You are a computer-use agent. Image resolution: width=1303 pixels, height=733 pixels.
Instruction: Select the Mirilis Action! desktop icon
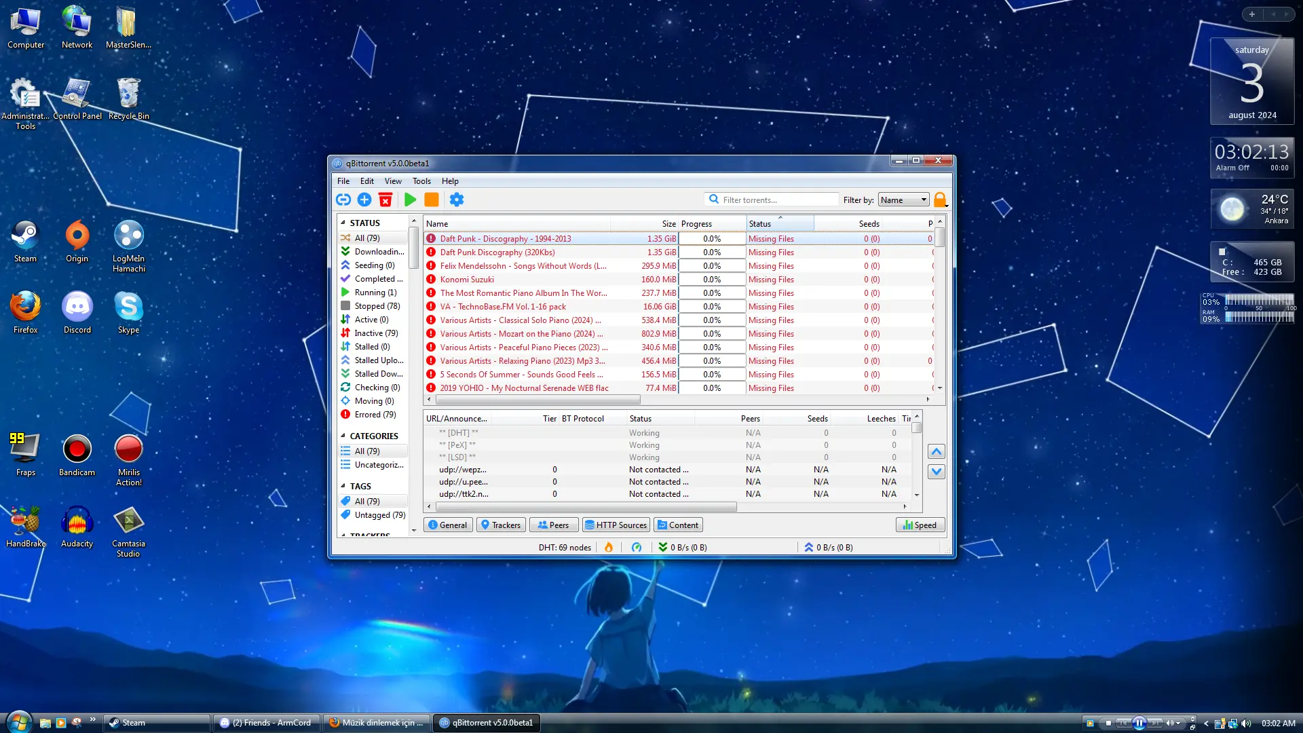pos(128,460)
